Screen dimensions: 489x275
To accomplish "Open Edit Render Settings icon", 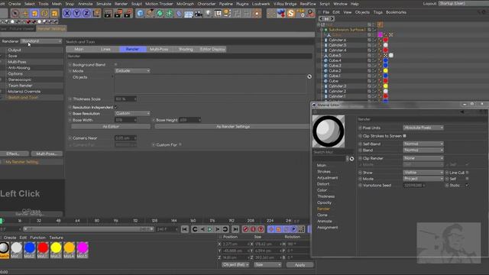I will point(128,14).
